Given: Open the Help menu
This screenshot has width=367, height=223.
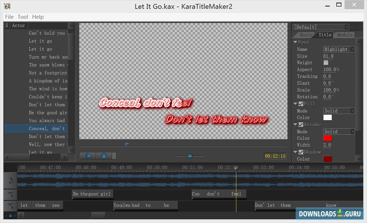Looking at the screenshot, I should (38, 17).
